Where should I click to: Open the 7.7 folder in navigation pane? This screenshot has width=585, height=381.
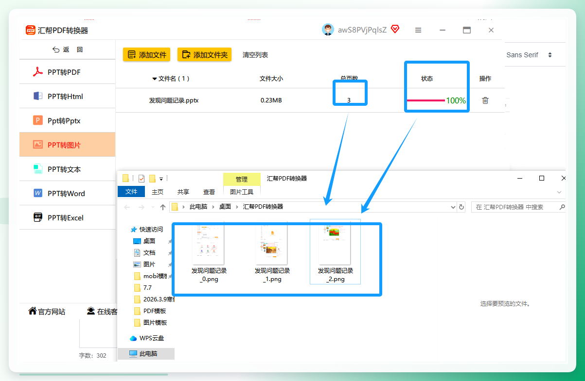tap(147, 287)
